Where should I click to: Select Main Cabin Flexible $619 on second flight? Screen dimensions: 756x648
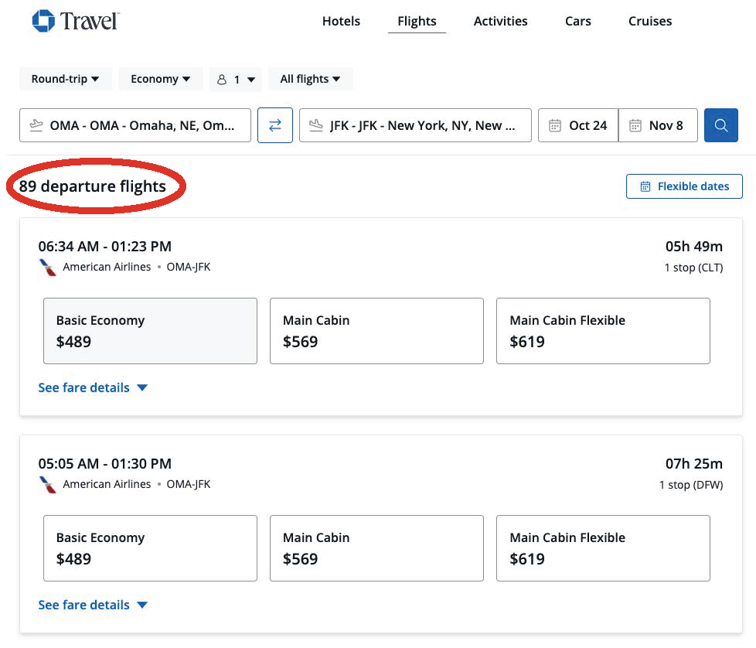click(x=603, y=548)
